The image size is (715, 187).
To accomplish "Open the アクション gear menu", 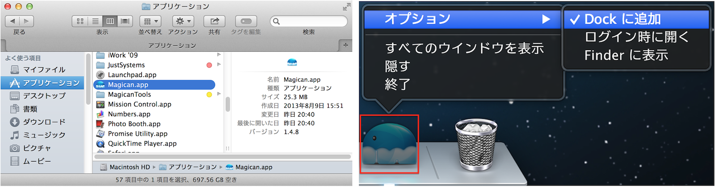I will pyautogui.click(x=183, y=21).
